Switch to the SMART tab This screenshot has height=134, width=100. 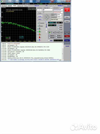pos(10,6)
